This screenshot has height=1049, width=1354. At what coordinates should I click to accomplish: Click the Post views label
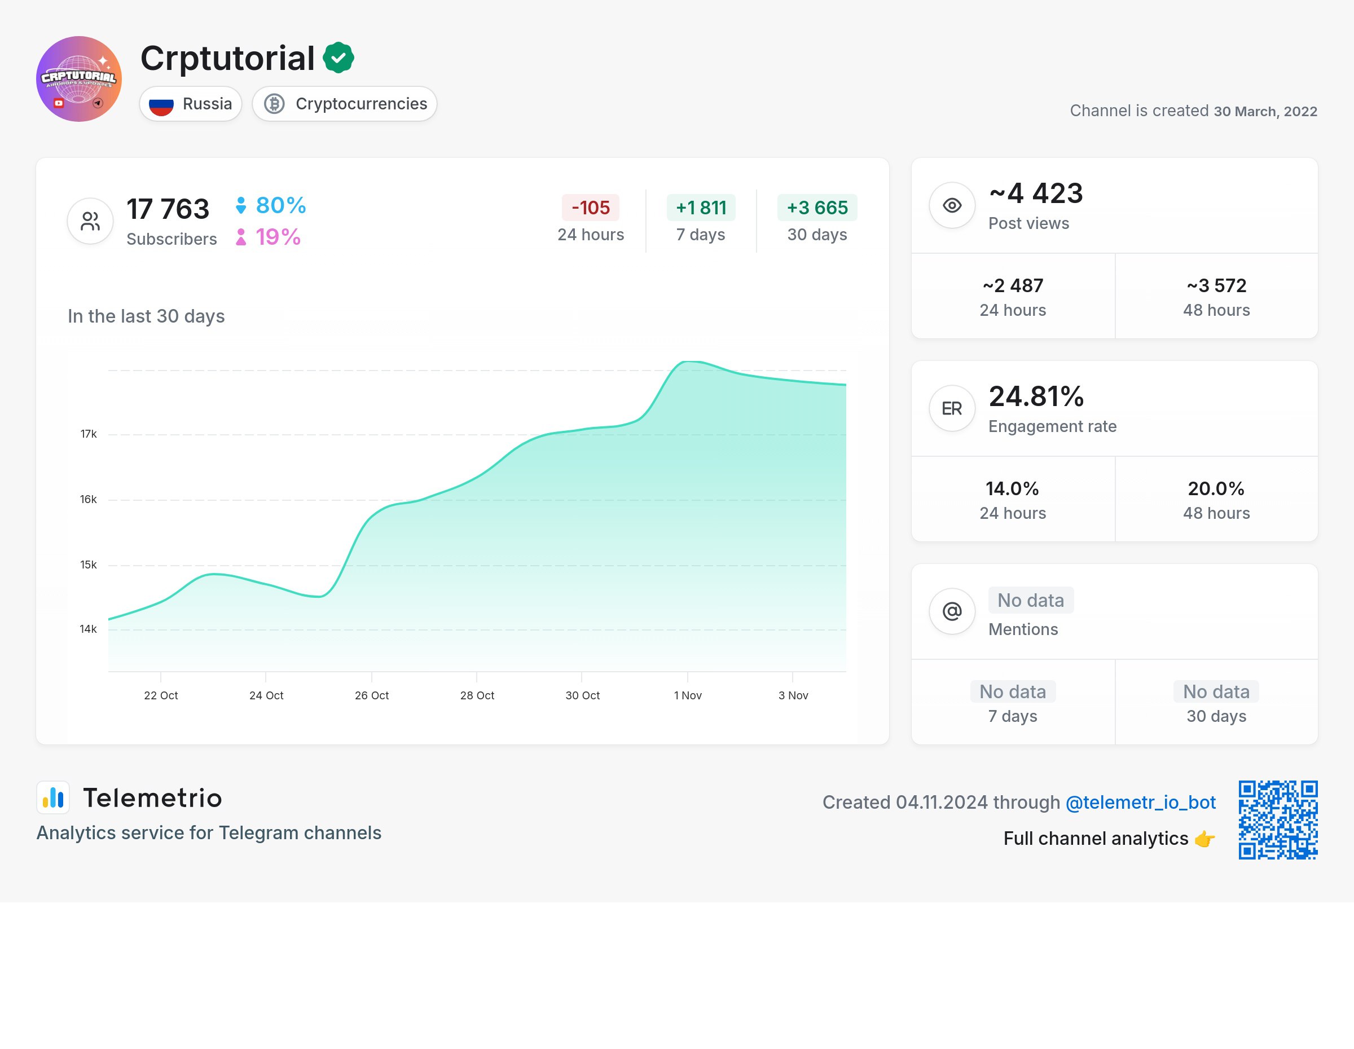coord(1029,224)
